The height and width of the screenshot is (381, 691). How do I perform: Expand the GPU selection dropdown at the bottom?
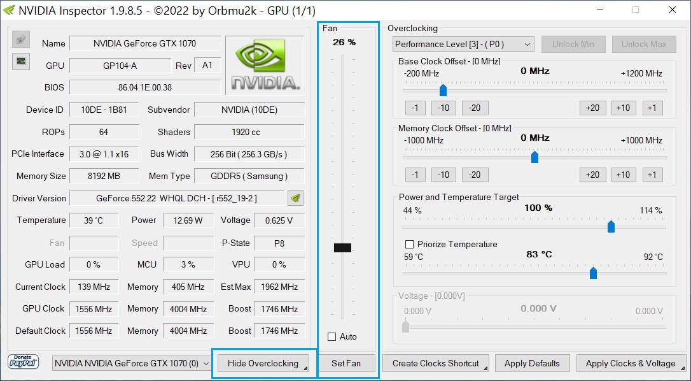pos(132,363)
